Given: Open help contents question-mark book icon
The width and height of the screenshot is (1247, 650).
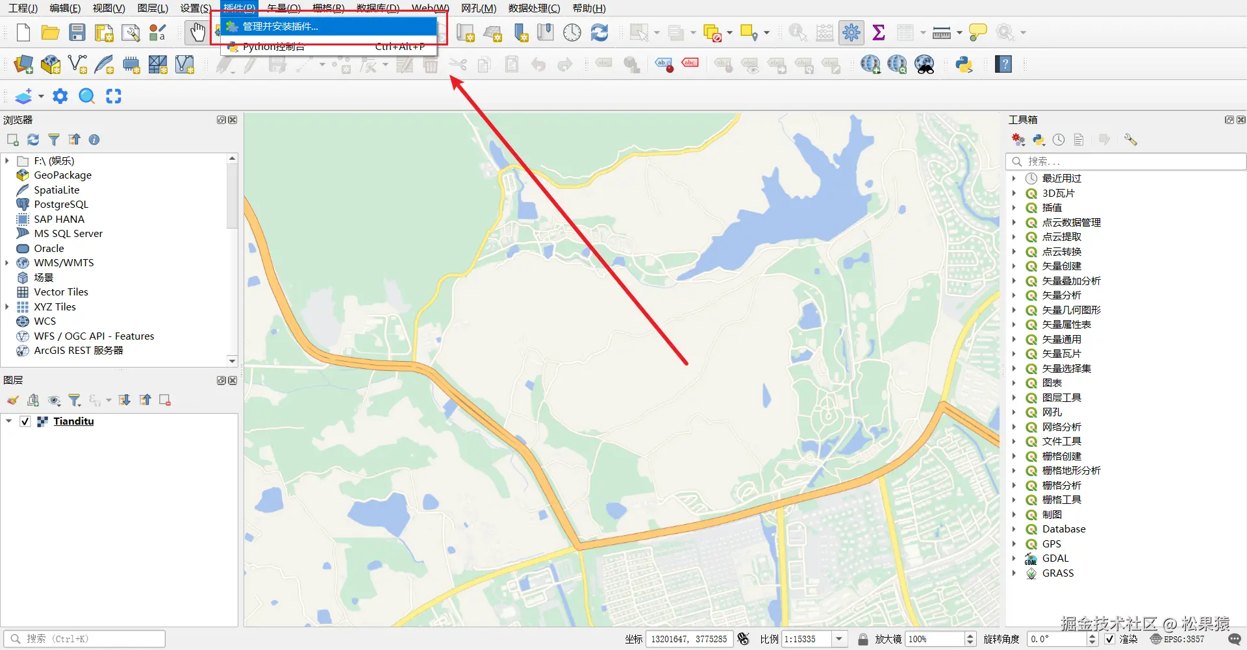Looking at the screenshot, I should [1003, 64].
